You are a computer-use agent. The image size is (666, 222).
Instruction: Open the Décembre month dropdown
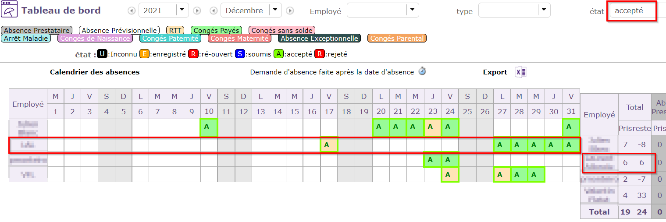pyautogui.click(x=275, y=10)
